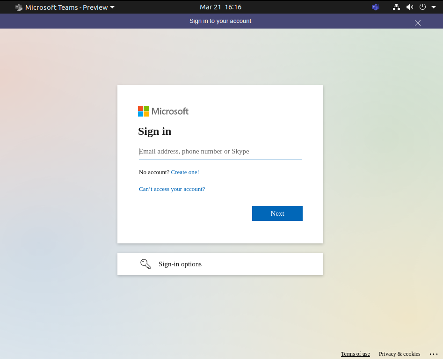Expand the three-dot more options in footer
443x359 pixels.
click(433, 354)
